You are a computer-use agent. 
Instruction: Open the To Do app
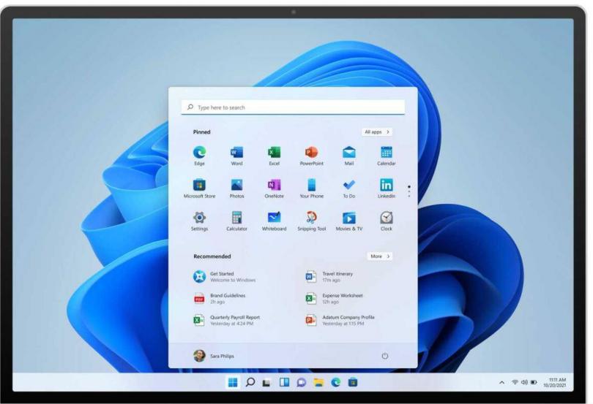tap(348, 188)
